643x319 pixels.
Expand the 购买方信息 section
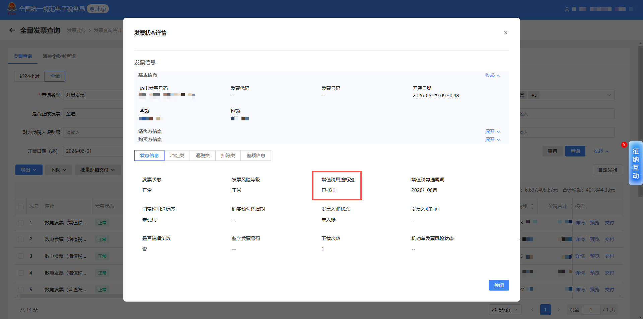[x=492, y=140]
